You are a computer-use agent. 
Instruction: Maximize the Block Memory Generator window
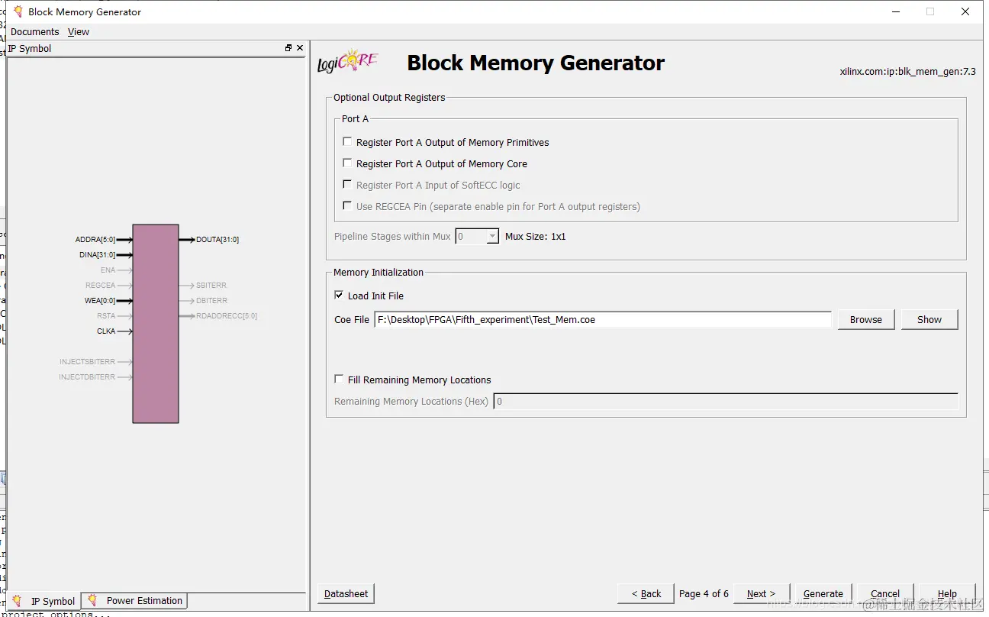(x=930, y=11)
